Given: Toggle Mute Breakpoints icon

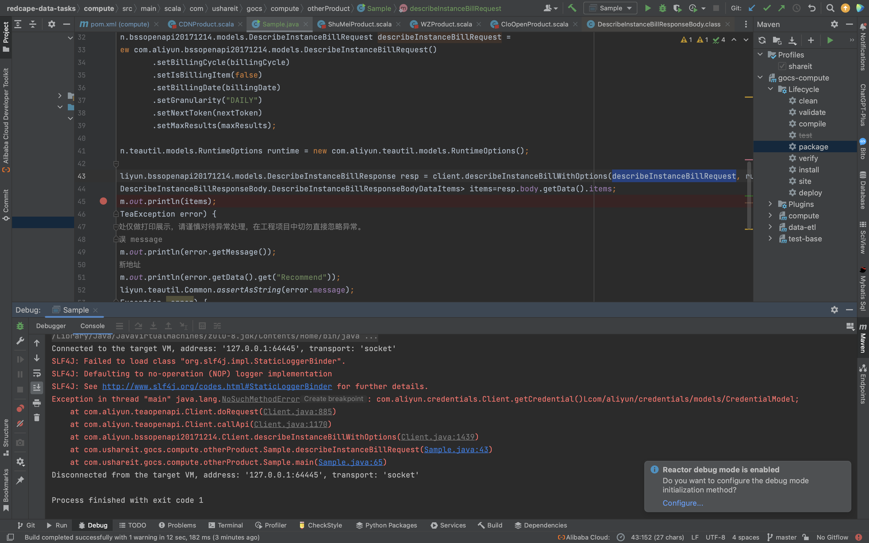Looking at the screenshot, I should coord(20,424).
